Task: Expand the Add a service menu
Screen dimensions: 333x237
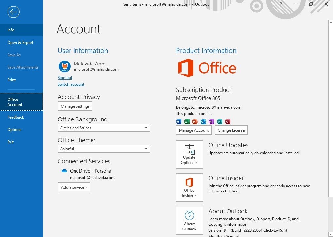Action: pyautogui.click(x=74, y=187)
